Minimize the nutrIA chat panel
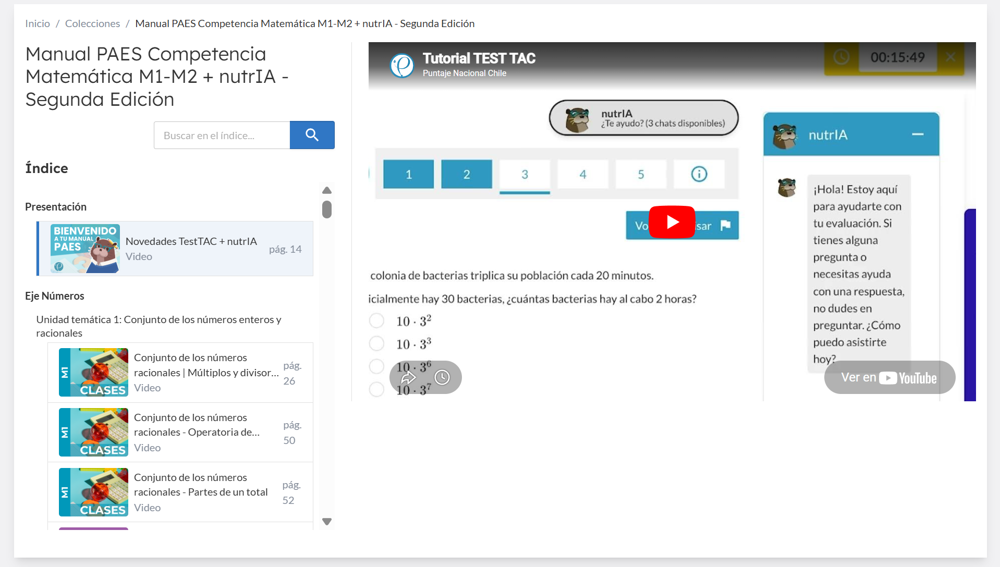Image resolution: width=1000 pixels, height=567 pixels. click(918, 134)
